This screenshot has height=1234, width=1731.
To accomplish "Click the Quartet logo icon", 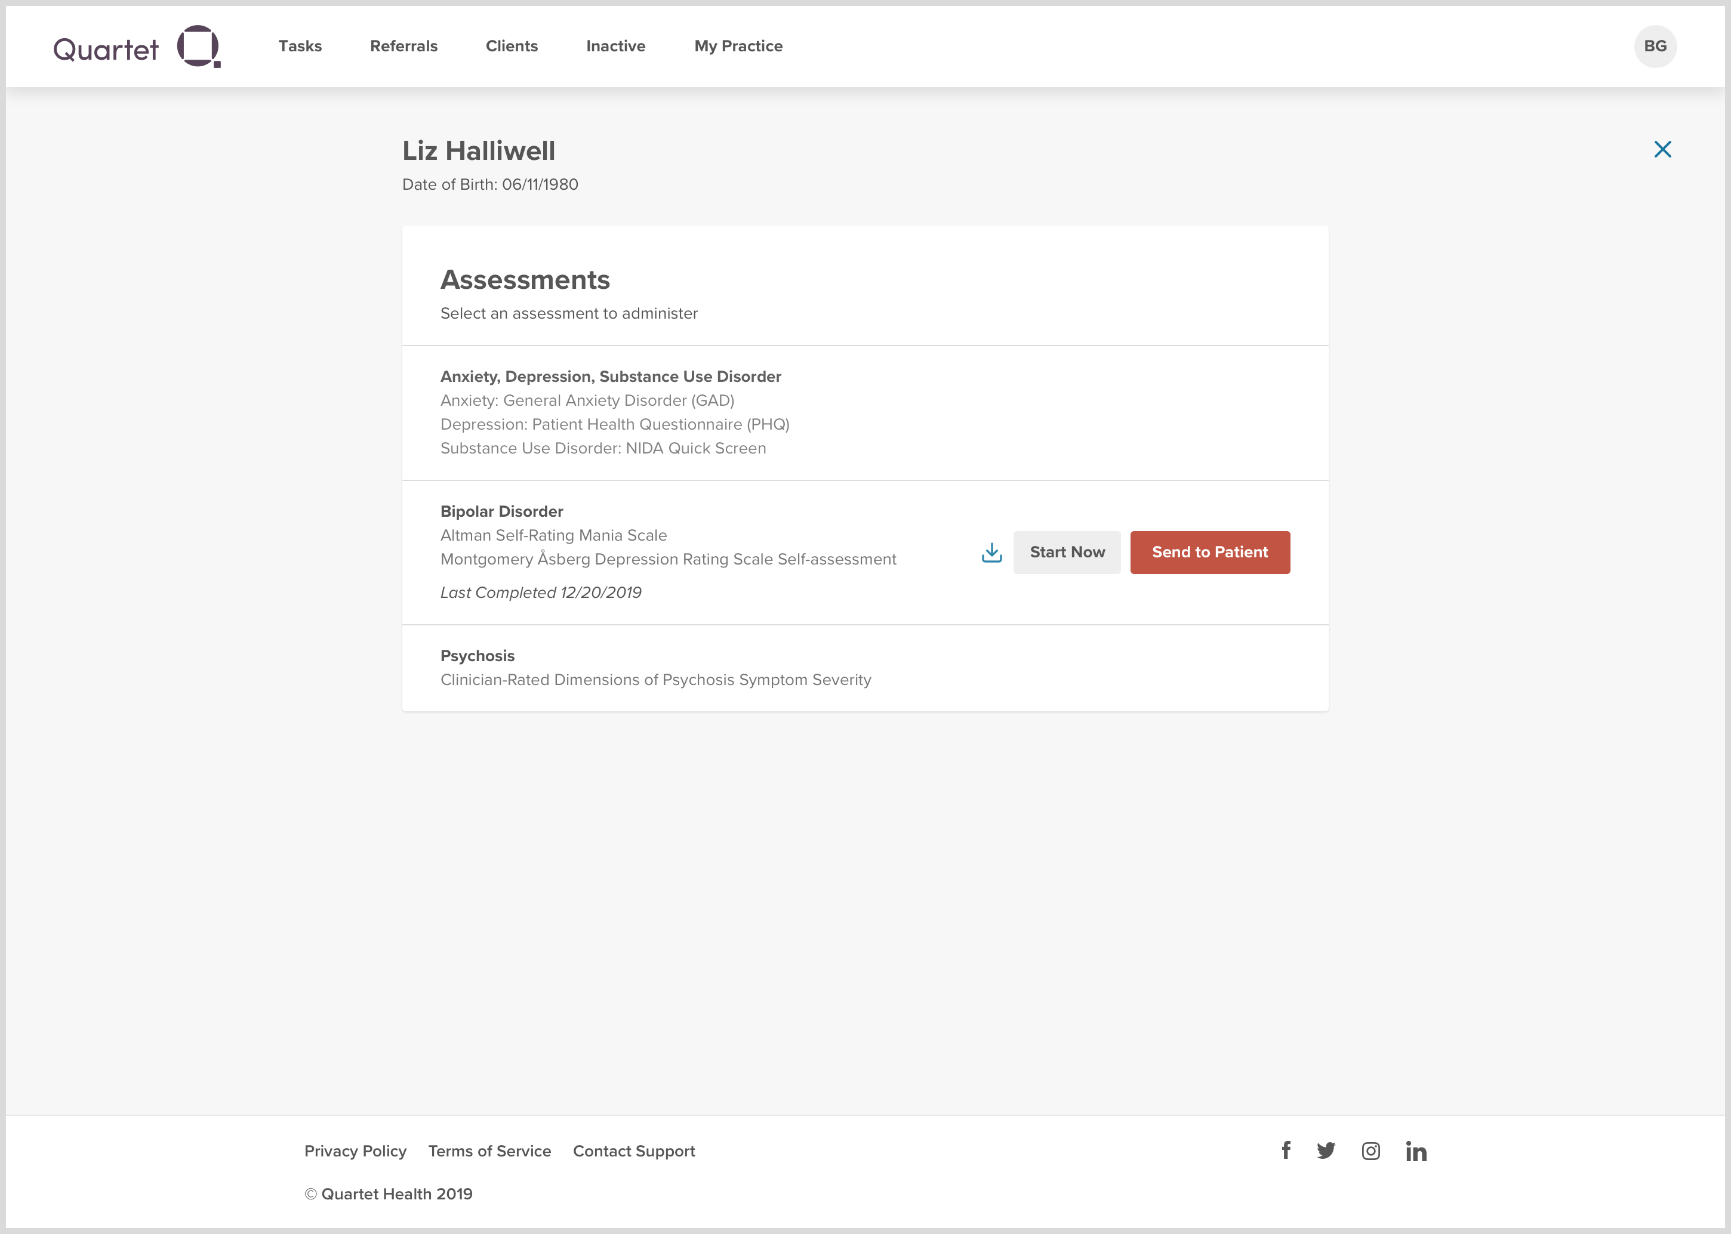I will (198, 47).
